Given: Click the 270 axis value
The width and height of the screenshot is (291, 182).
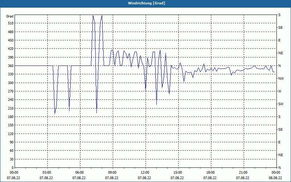Looking at the screenshot, I should click(11, 91).
